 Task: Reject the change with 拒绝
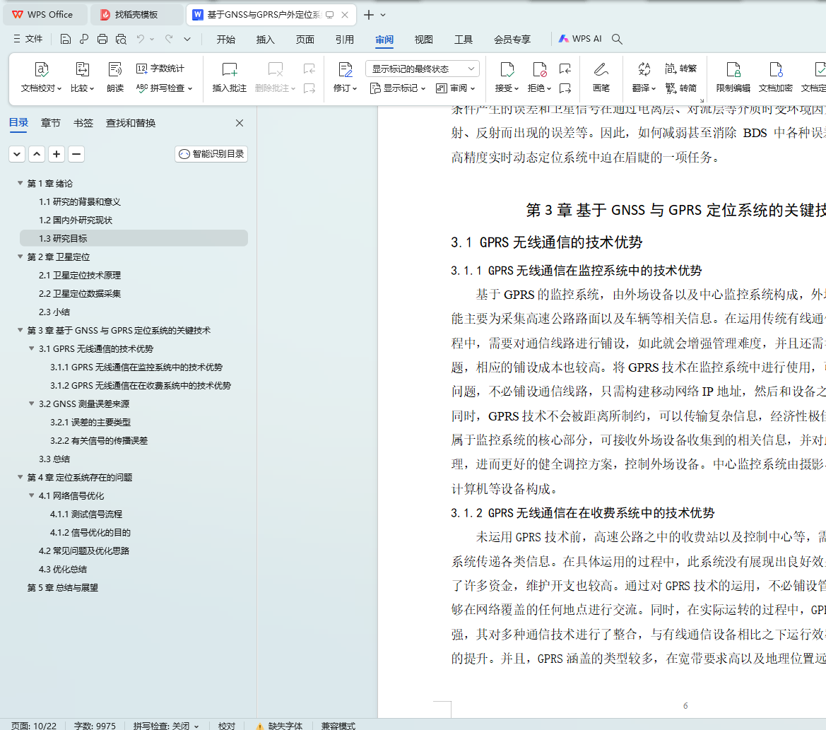539,78
